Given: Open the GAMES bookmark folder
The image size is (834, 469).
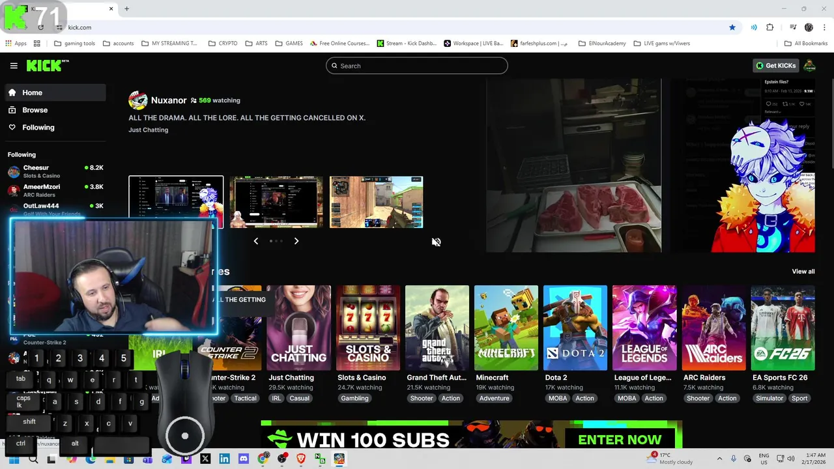Looking at the screenshot, I should tap(289, 44).
